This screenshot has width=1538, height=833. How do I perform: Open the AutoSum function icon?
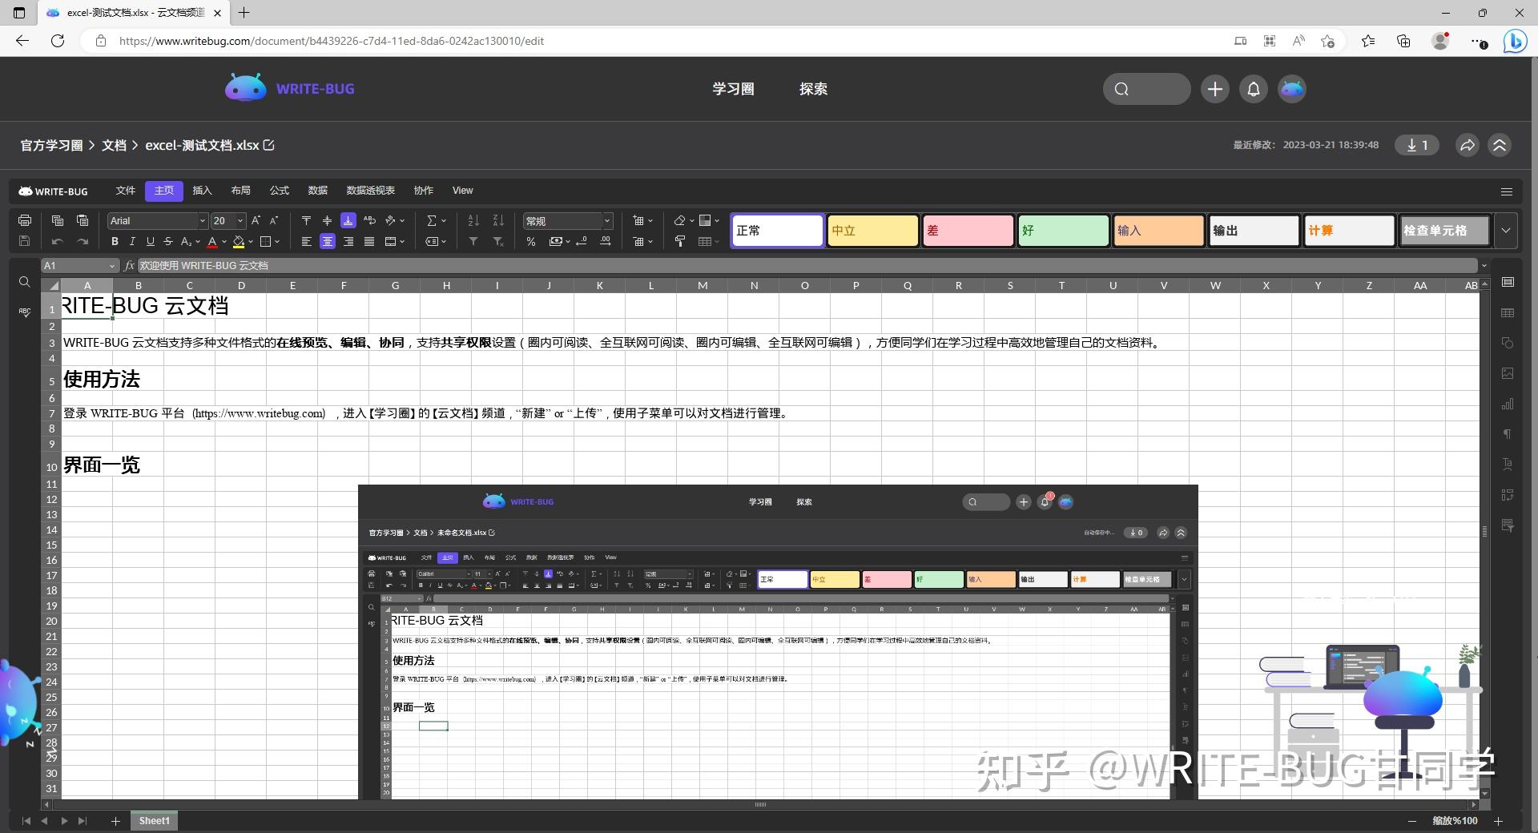pos(431,221)
